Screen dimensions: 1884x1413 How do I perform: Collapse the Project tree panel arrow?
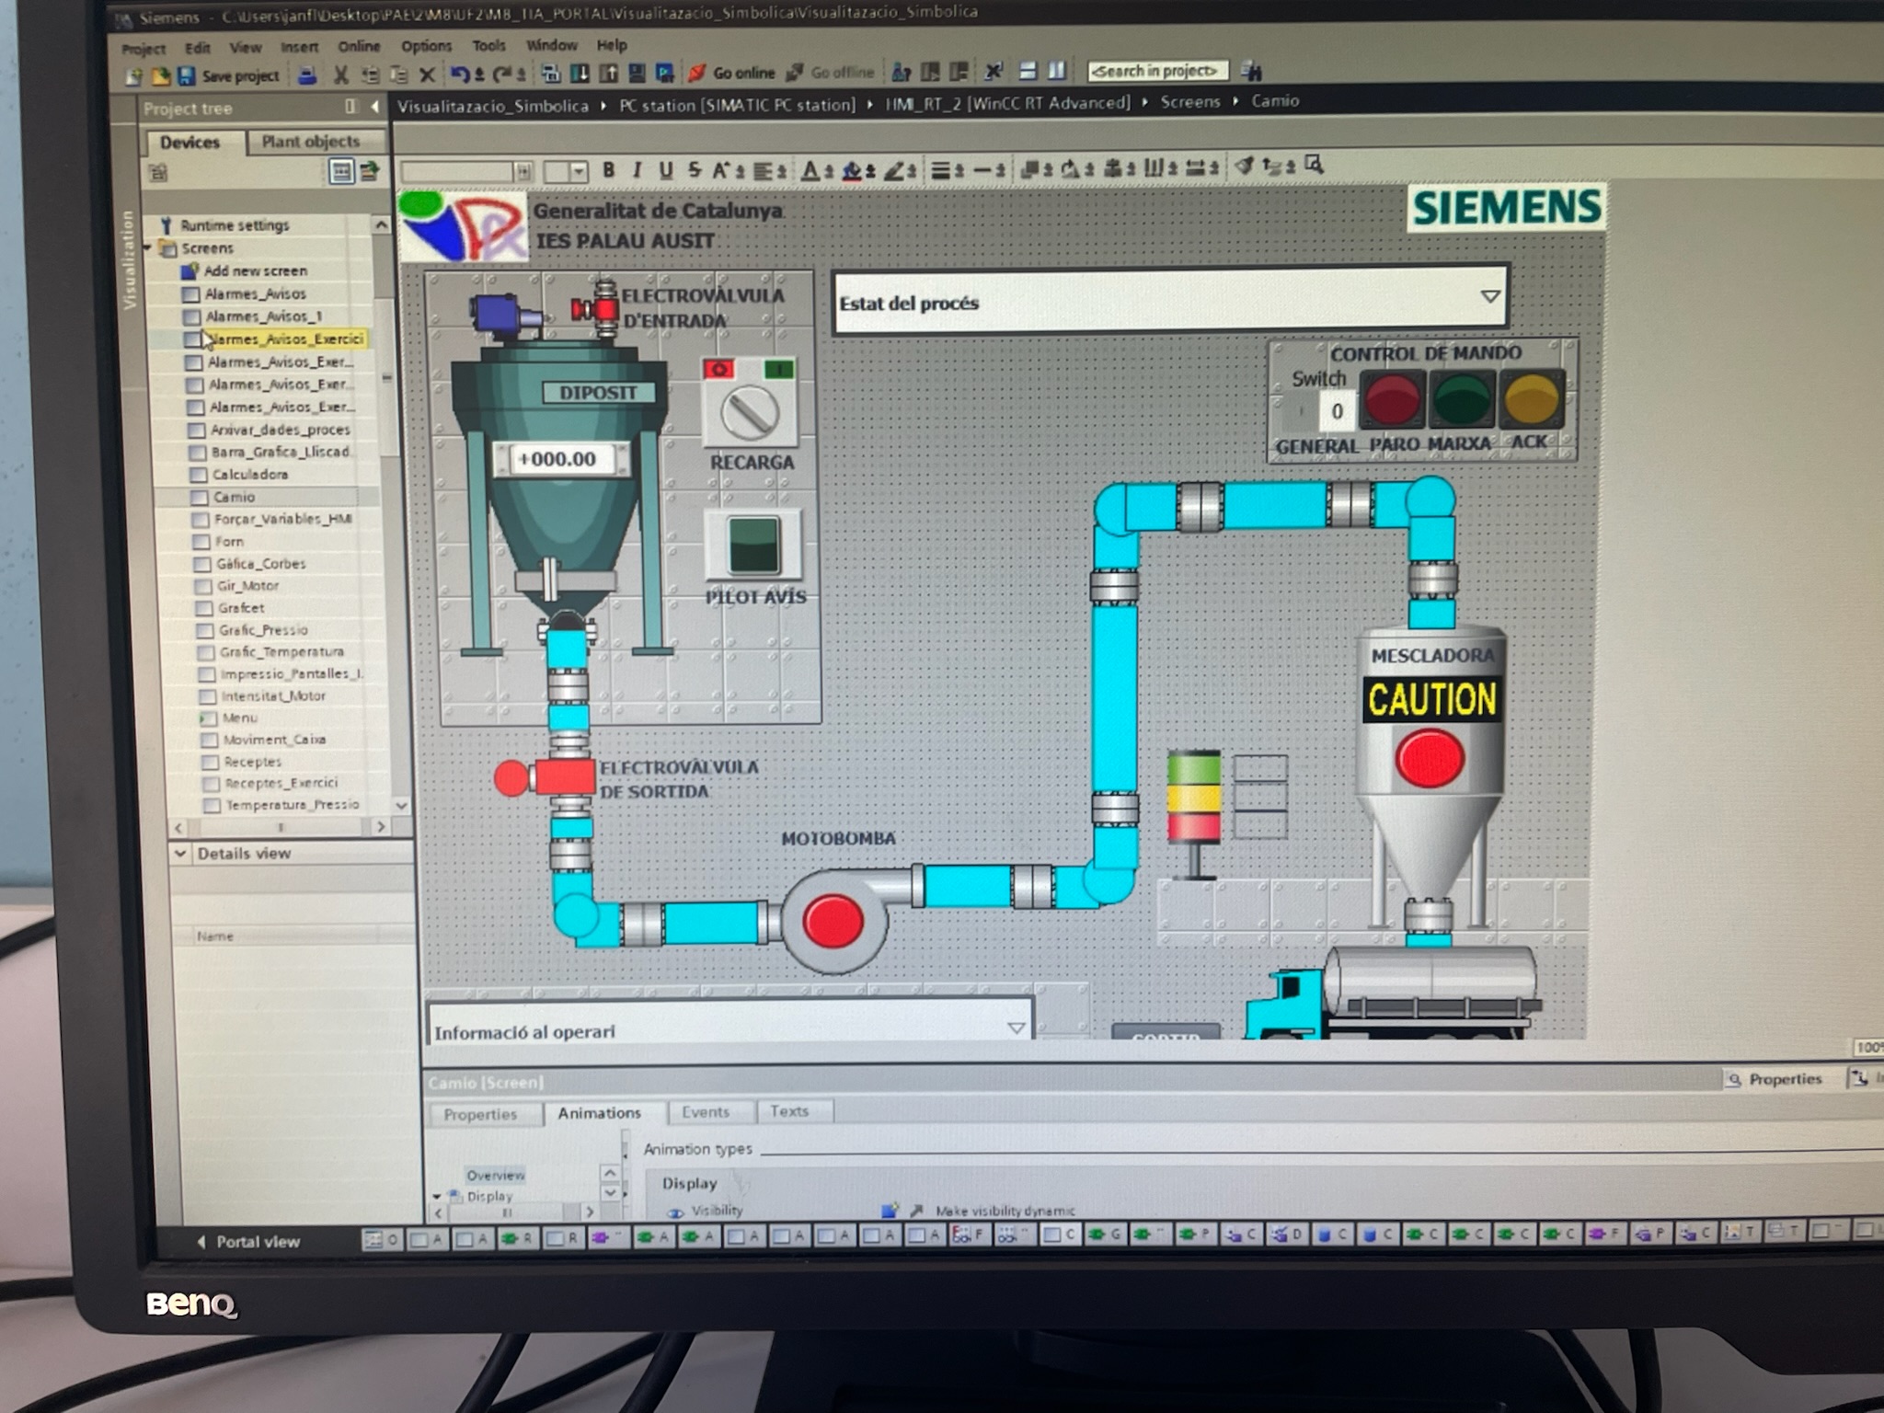click(375, 108)
